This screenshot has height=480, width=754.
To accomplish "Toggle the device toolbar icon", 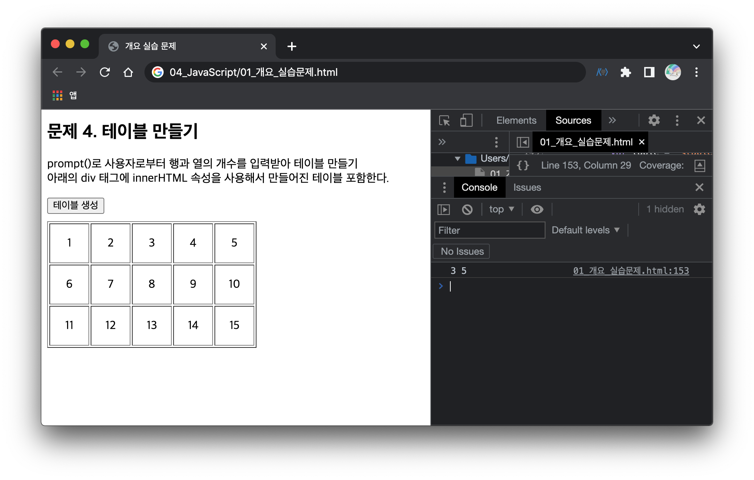I will pyautogui.click(x=466, y=120).
